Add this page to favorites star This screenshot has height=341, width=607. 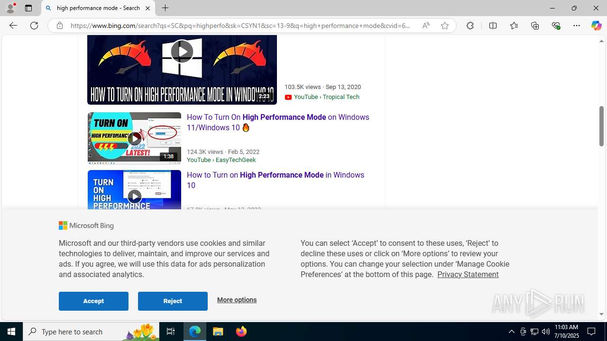445,26
